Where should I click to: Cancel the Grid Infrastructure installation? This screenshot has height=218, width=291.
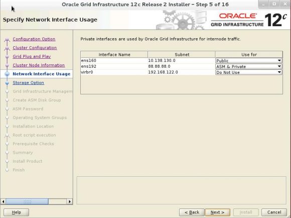coord(274,212)
